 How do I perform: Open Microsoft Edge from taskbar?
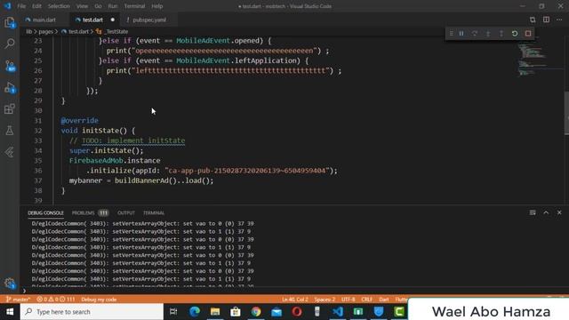click(195, 312)
